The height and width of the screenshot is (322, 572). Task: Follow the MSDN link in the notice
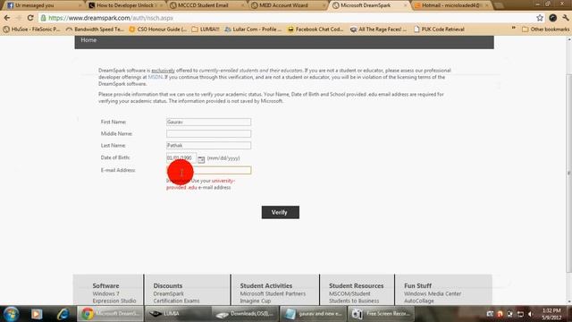click(x=155, y=77)
